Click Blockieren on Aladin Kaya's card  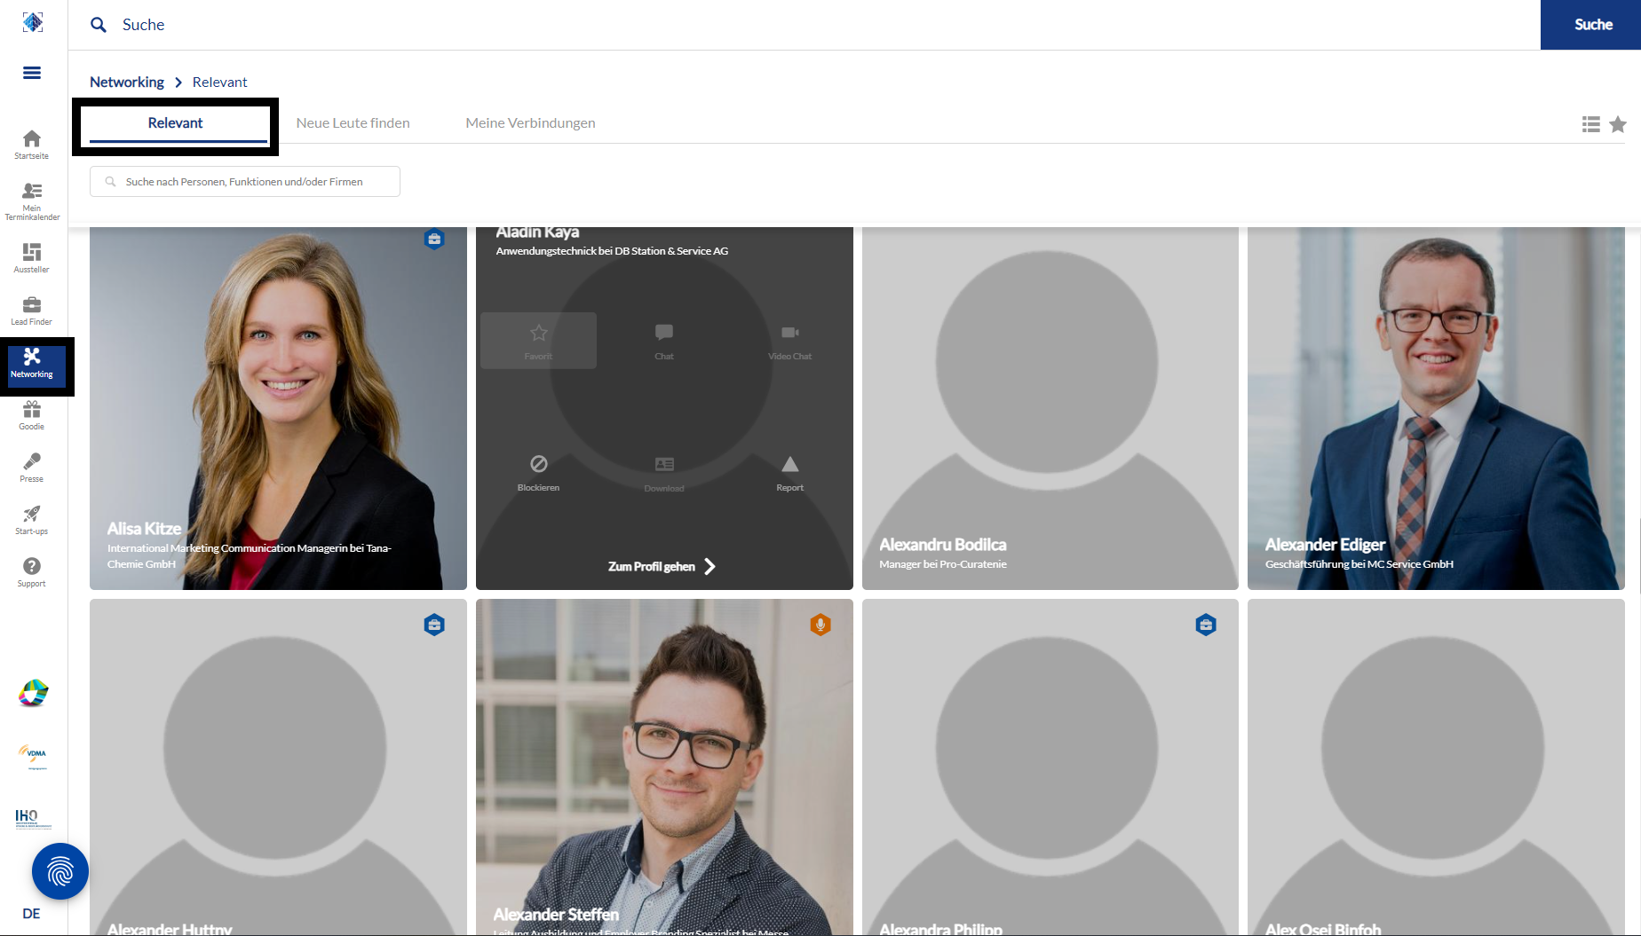pyautogui.click(x=538, y=473)
